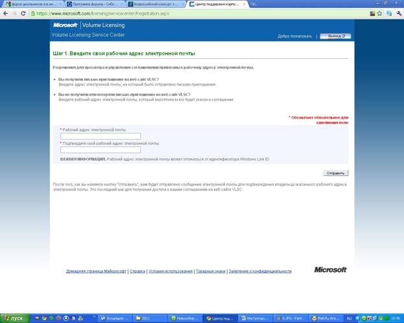Click the 'Добро пожаловать' welcome text

295,36
